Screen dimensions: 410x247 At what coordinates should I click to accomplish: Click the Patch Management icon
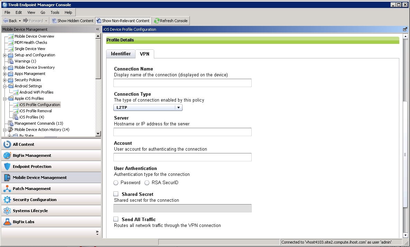pyautogui.click(x=7, y=189)
